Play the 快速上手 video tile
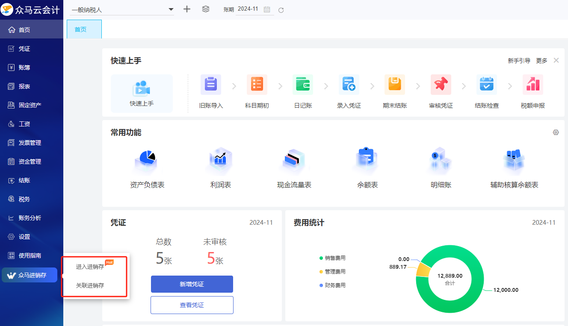 click(142, 94)
